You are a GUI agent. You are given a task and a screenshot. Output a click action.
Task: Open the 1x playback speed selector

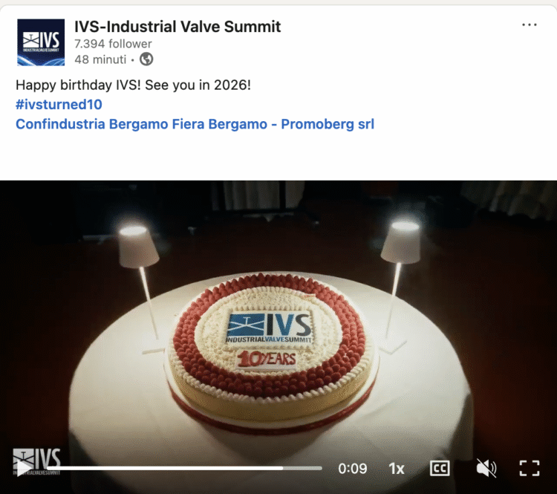point(397,469)
